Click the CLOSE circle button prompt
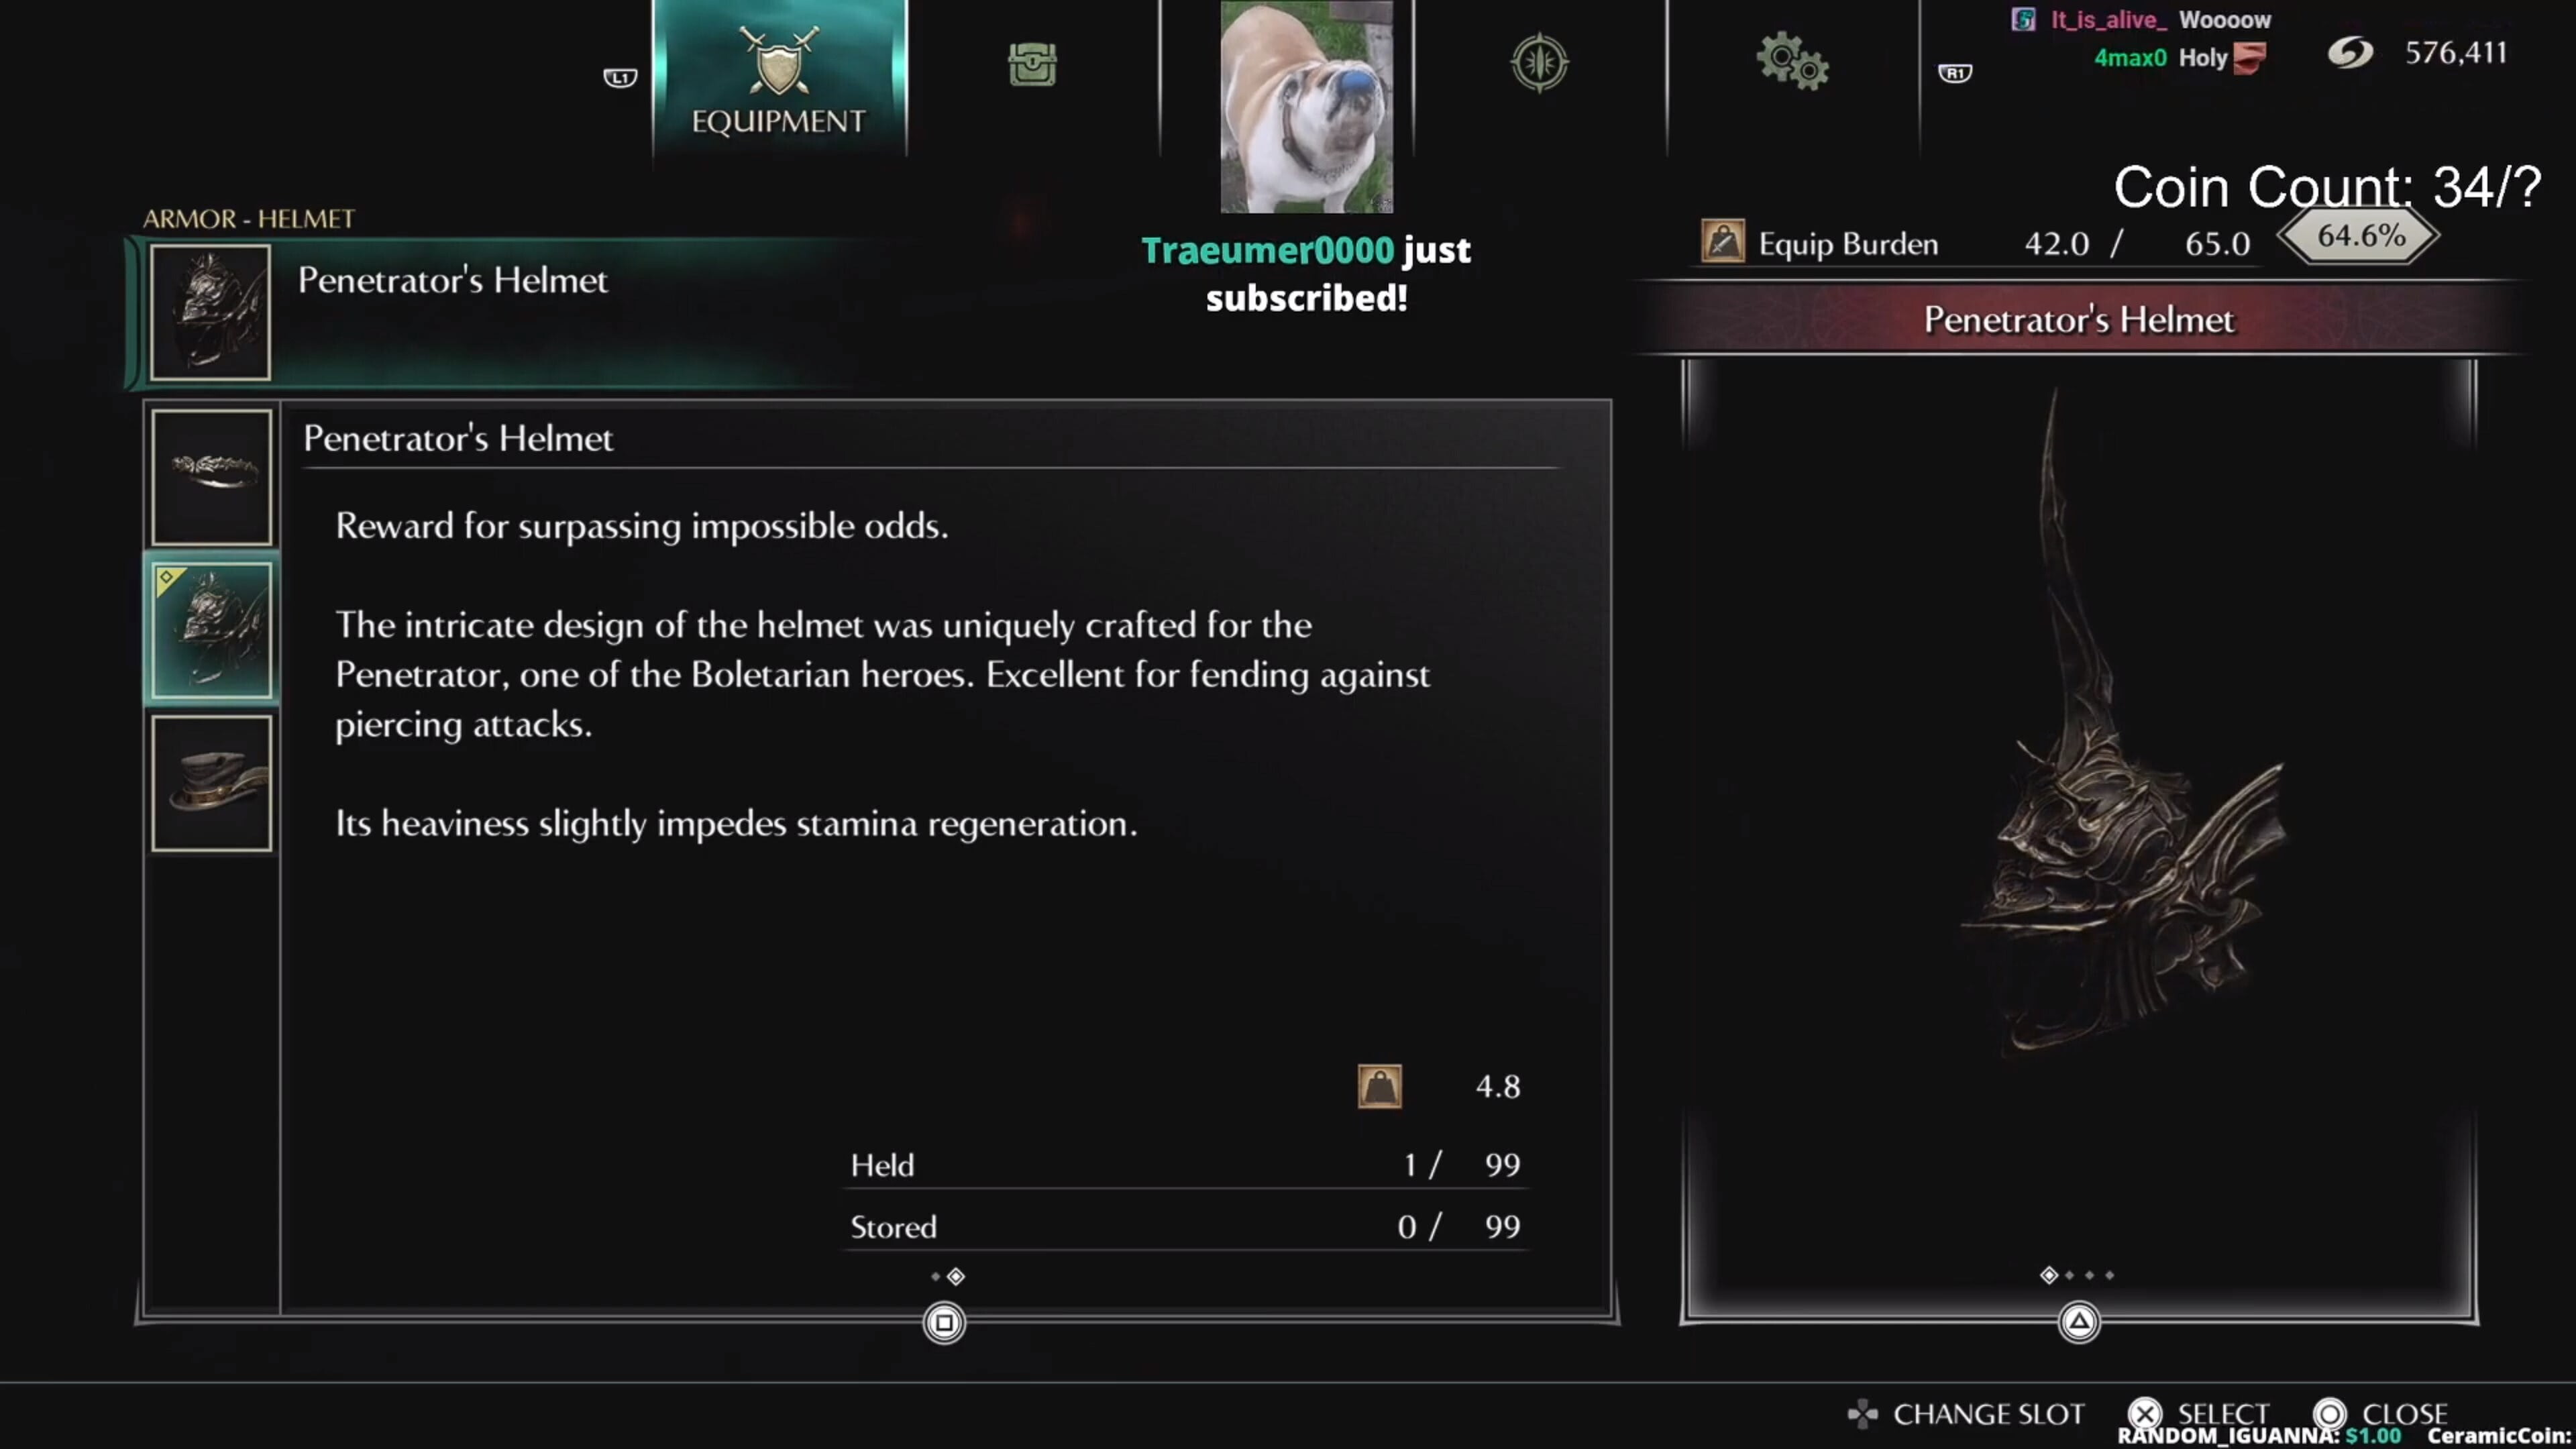This screenshot has width=2576, height=1449. click(x=2381, y=1414)
